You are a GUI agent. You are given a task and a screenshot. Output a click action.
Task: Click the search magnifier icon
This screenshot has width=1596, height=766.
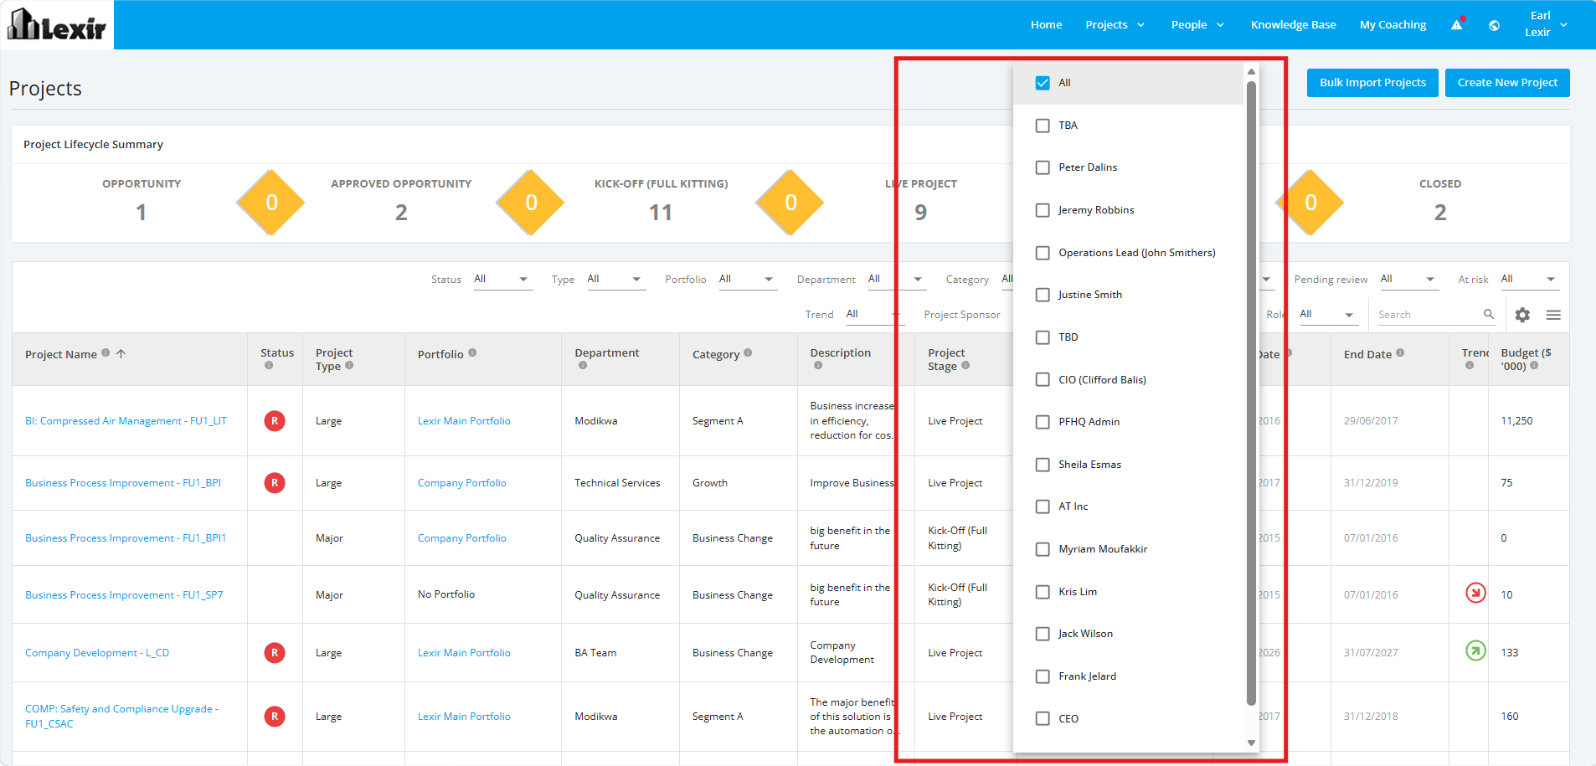(1489, 314)
